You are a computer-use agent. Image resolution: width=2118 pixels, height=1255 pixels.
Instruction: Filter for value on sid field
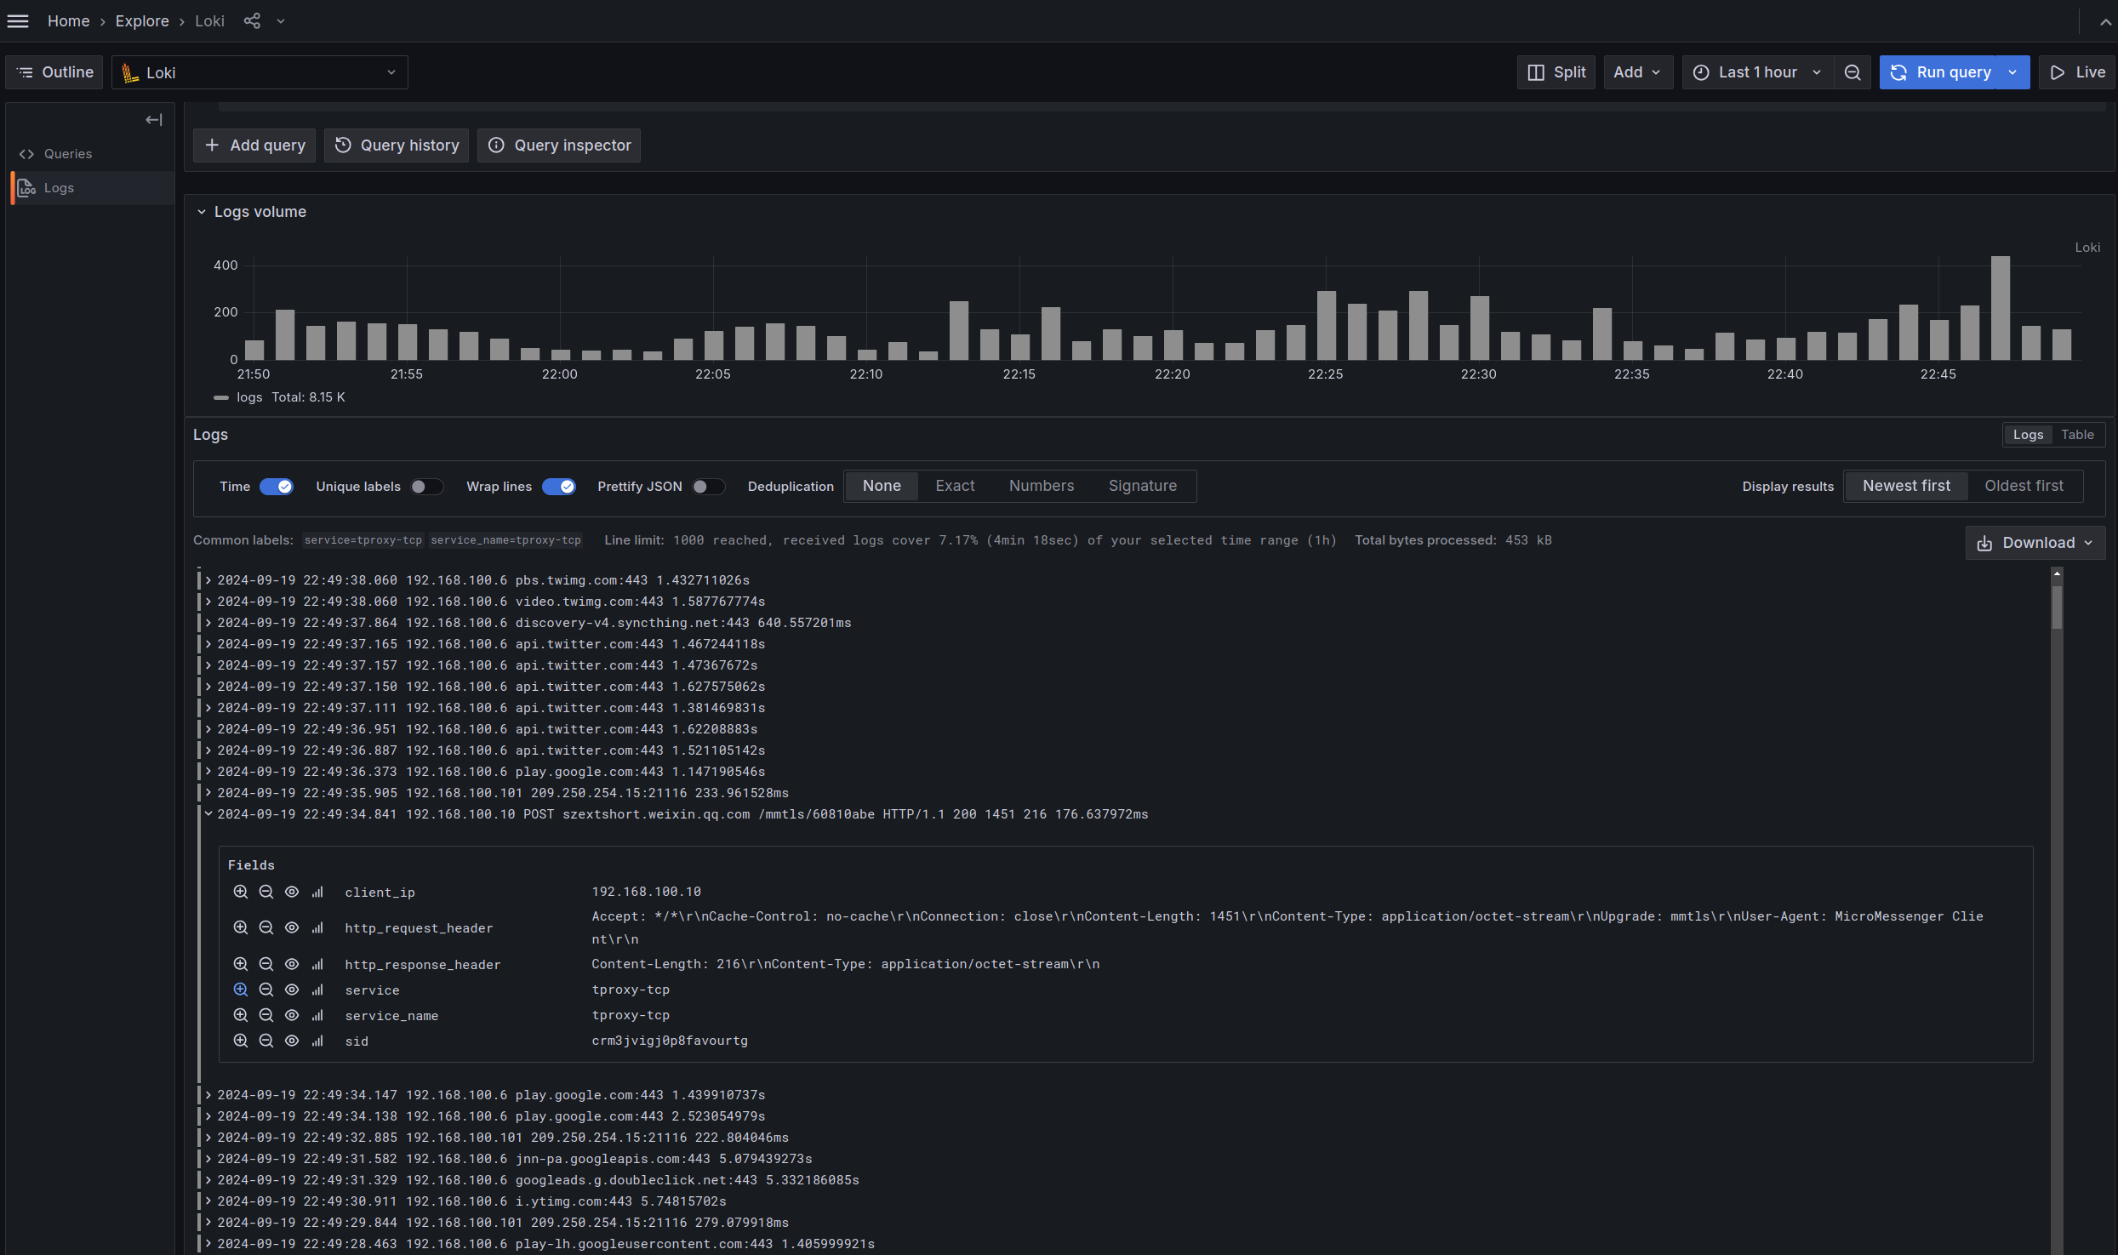point(241,1041)
